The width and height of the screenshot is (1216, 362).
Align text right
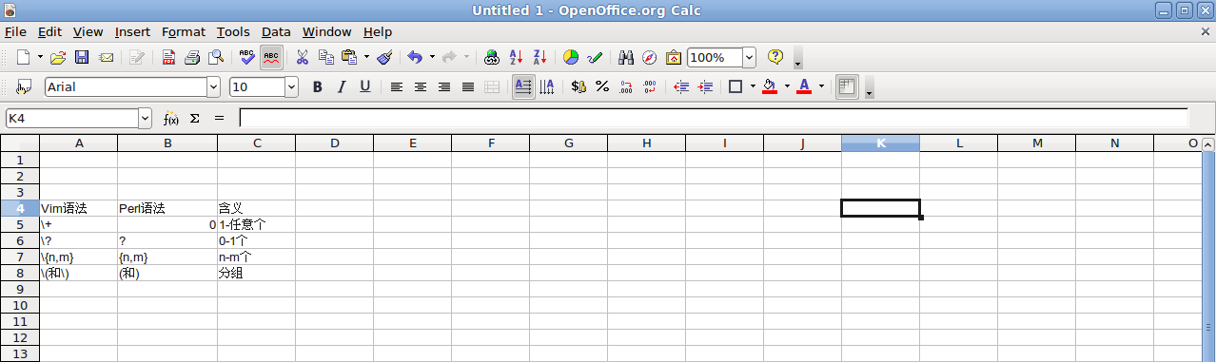pyautogui.click(x=444, y=87)
